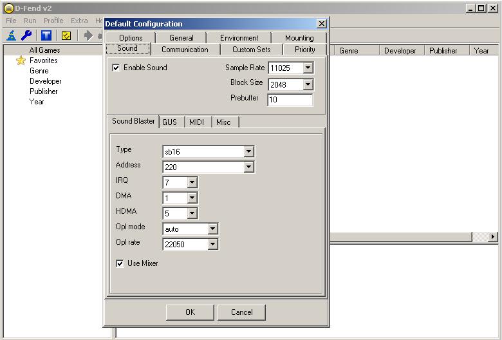Open the Block Size dropdown
The width and height of the screenshot is (502, 340).
tap(308, 84)
